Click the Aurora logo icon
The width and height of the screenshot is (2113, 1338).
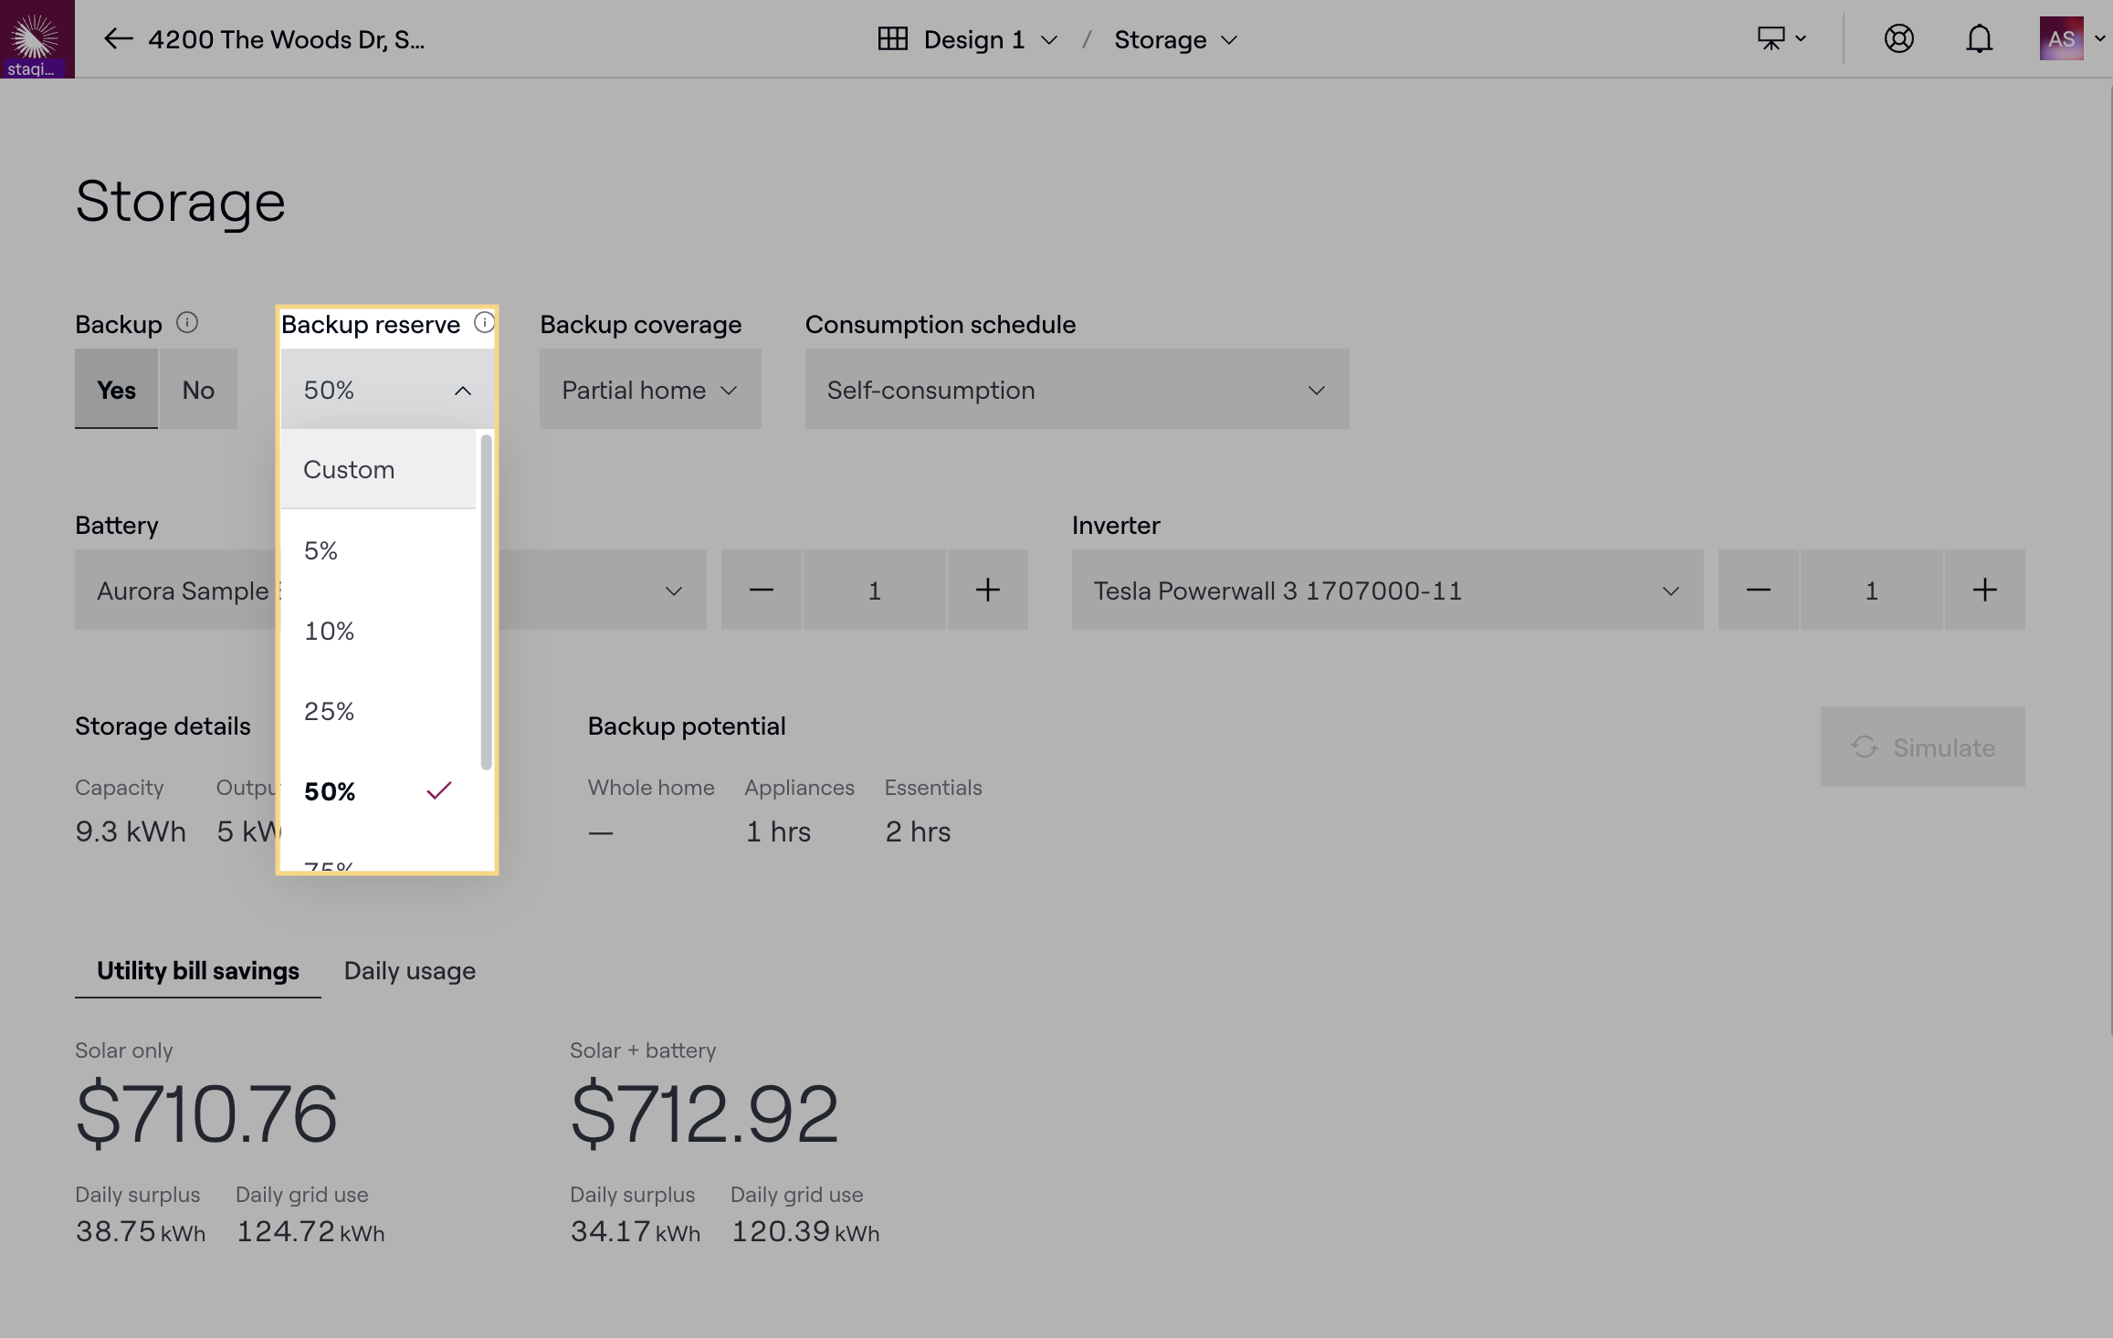pyautogui.click(x=37, y=37)
